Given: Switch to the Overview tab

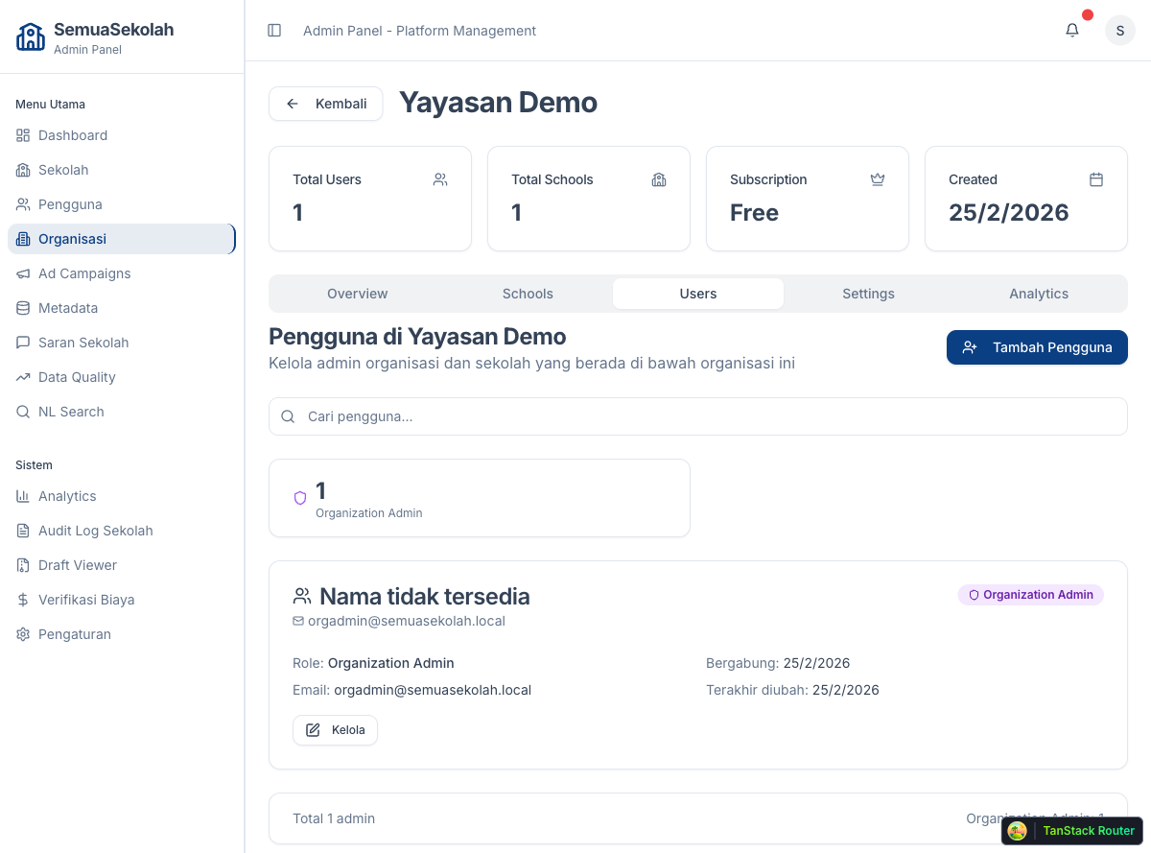Looking at the screenshot, I should pyautogui.click(x=357, y=294).
